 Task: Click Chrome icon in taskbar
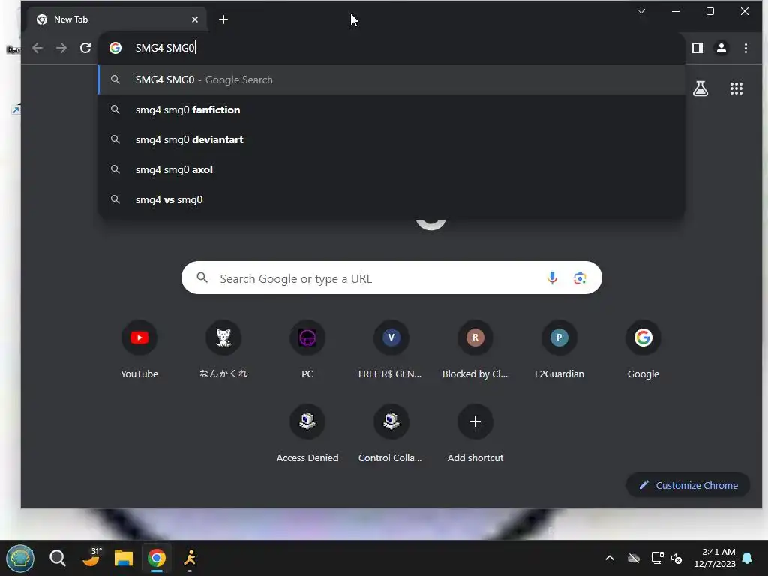point(157,558)
